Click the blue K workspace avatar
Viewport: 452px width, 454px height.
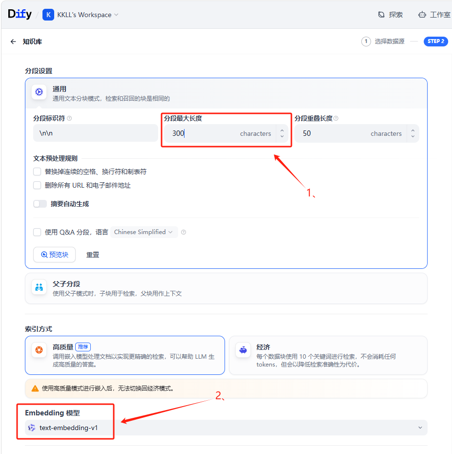point(48,15)
